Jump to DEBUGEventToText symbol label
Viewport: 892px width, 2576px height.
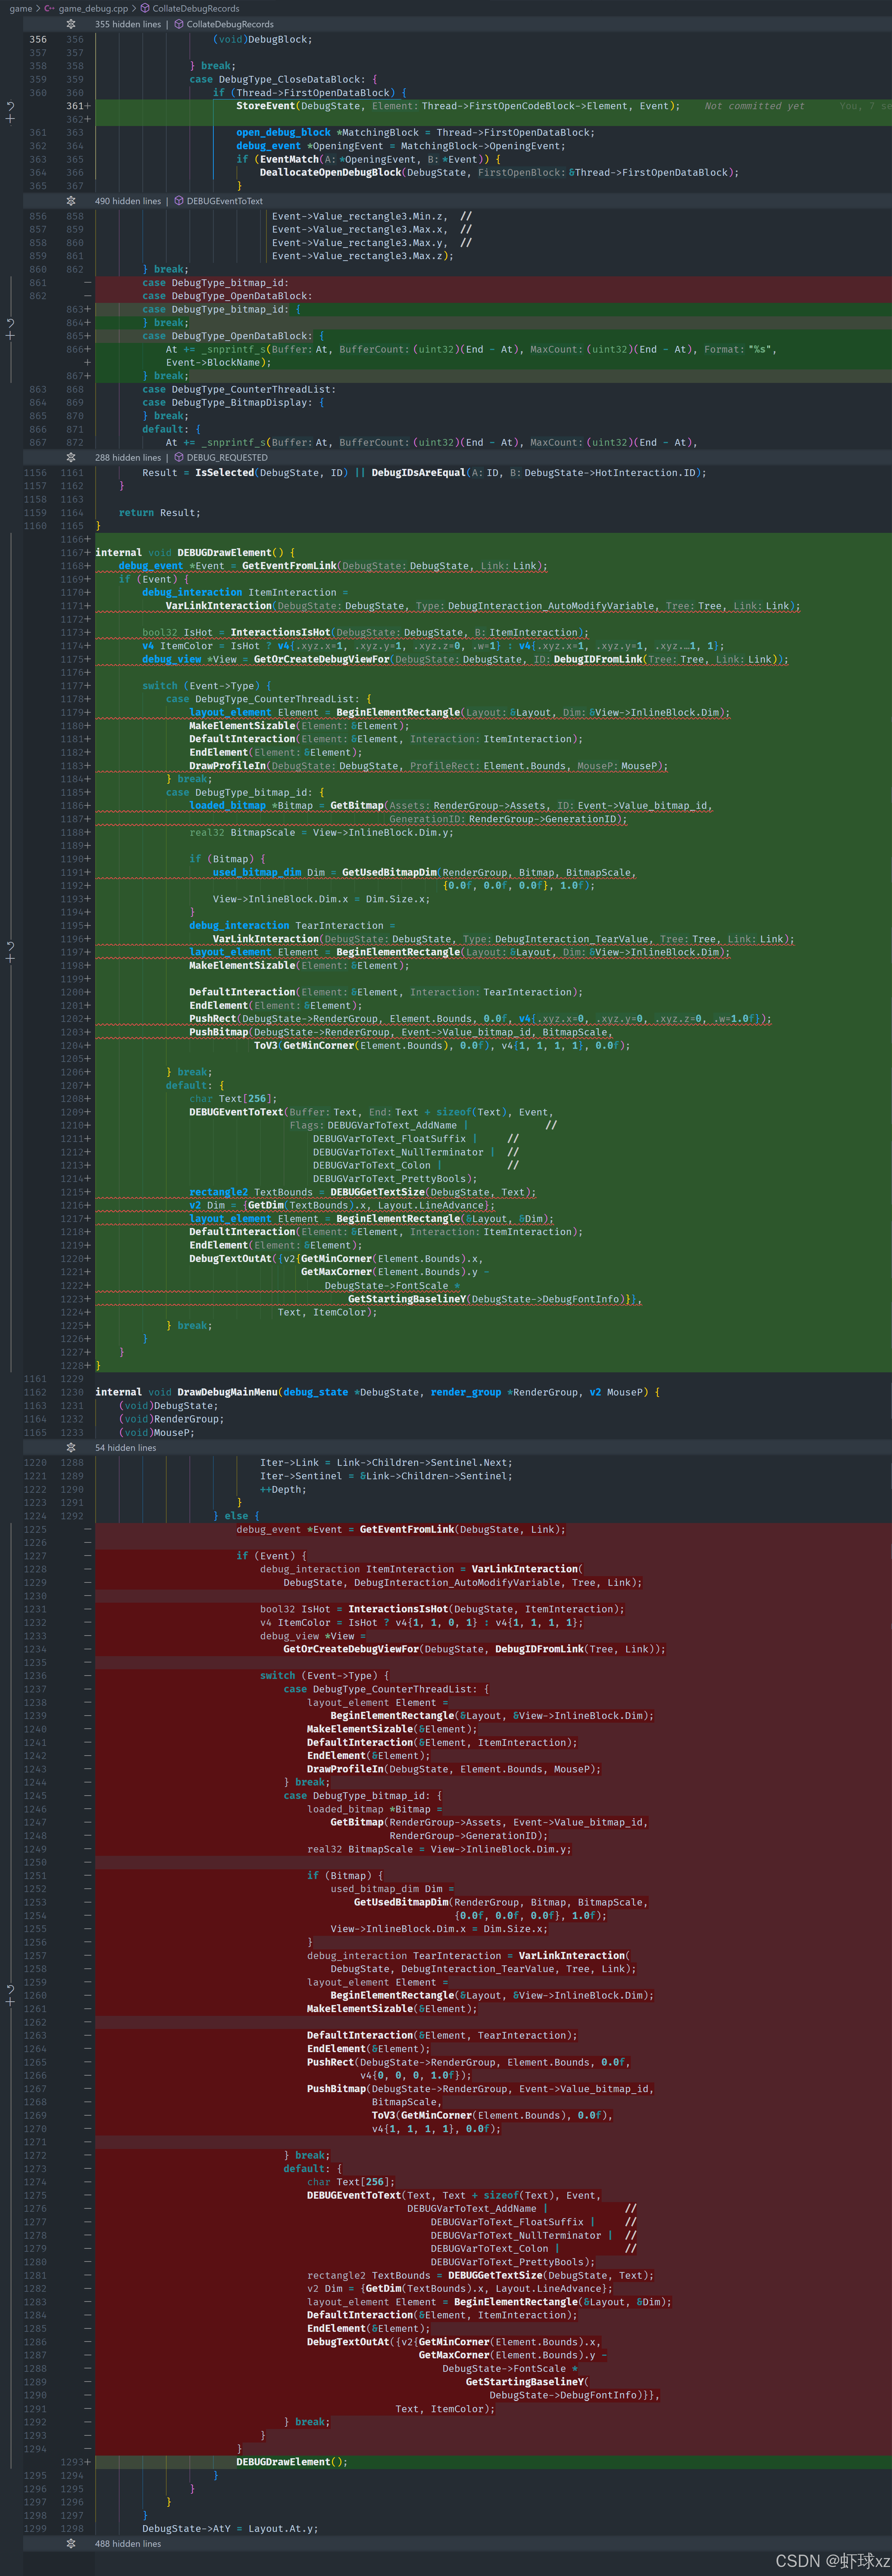point(224,201)
